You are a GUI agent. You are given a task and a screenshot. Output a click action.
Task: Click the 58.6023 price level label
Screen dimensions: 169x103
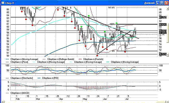pos(163,31)
